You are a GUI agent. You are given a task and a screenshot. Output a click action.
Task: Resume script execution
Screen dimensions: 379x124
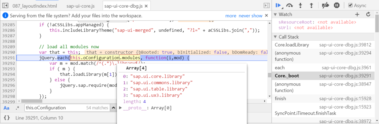[278, 5]
